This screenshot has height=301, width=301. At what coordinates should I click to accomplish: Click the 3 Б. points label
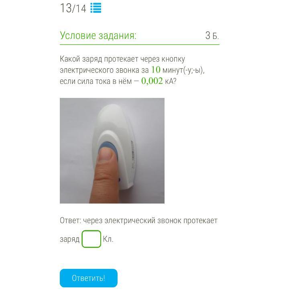tap(212, 35)
